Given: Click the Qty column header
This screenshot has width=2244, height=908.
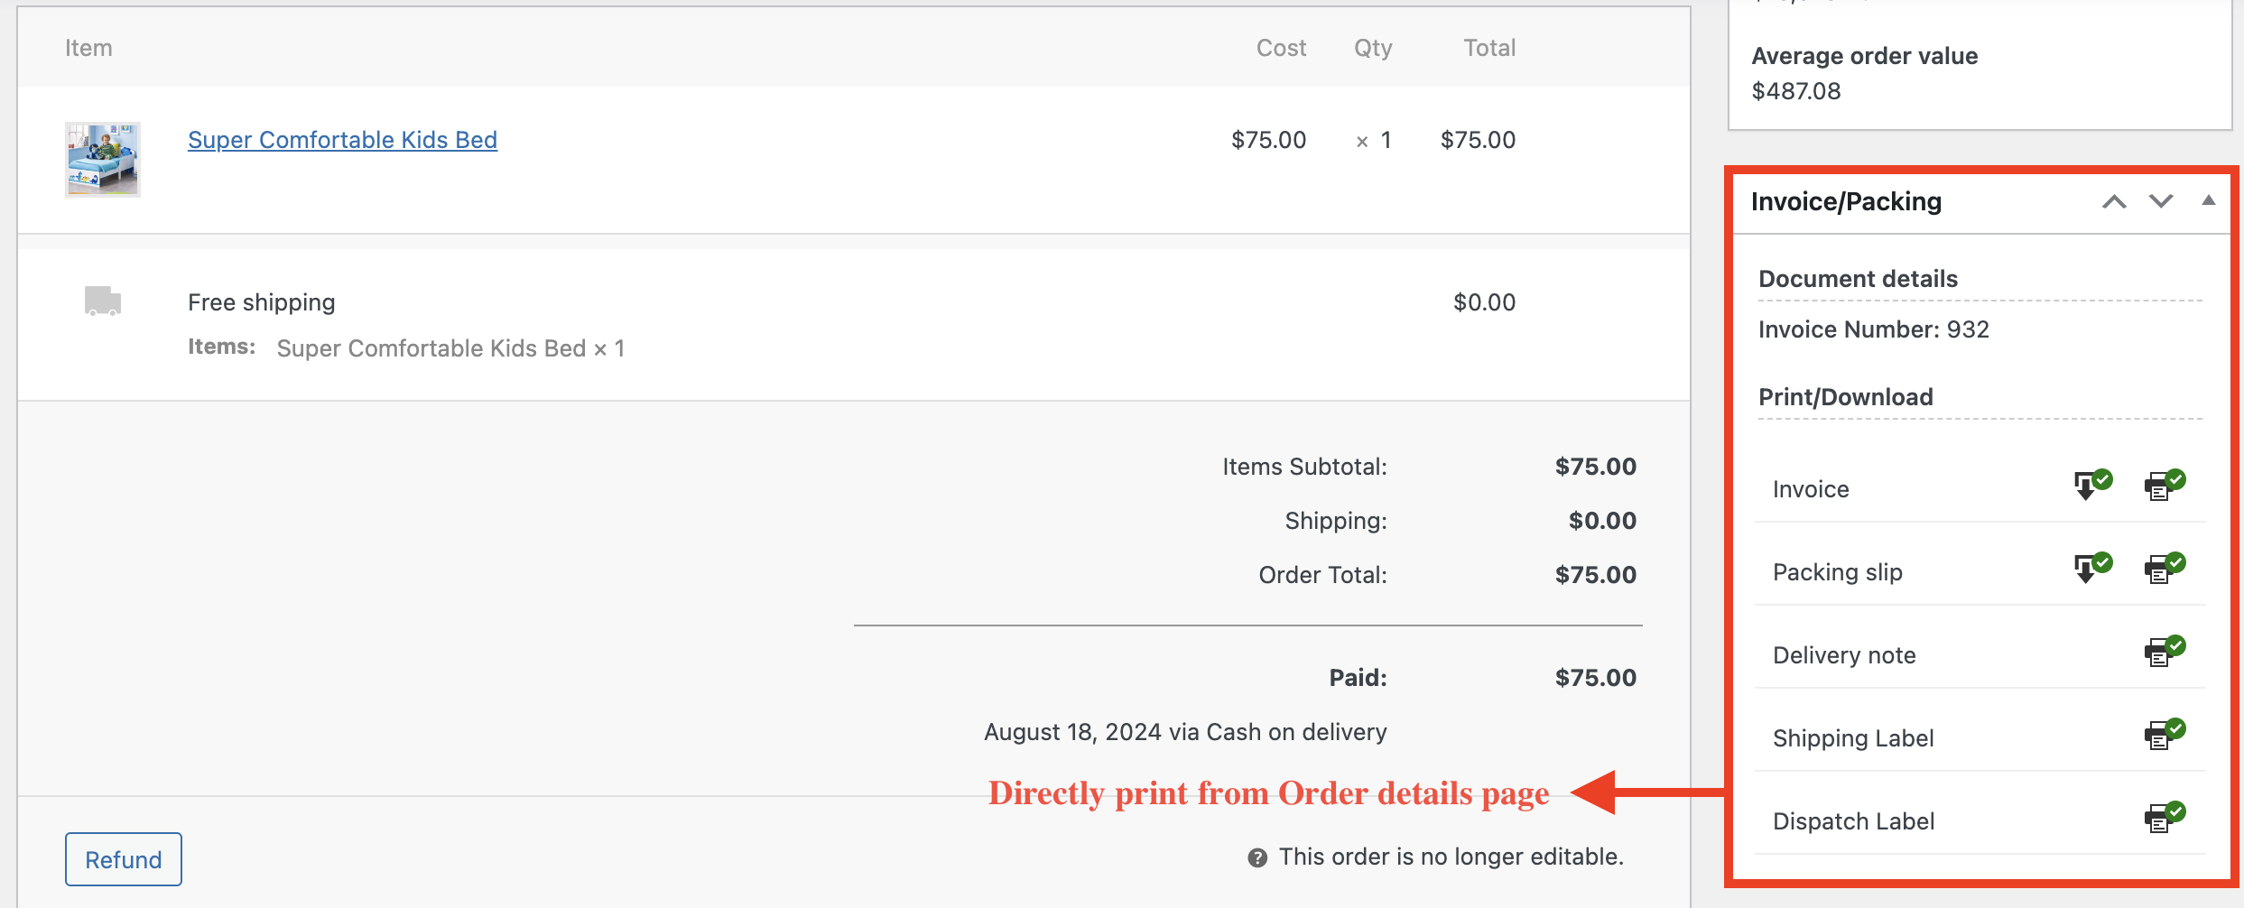Looking at the screenshot, I should [1373, 48].
